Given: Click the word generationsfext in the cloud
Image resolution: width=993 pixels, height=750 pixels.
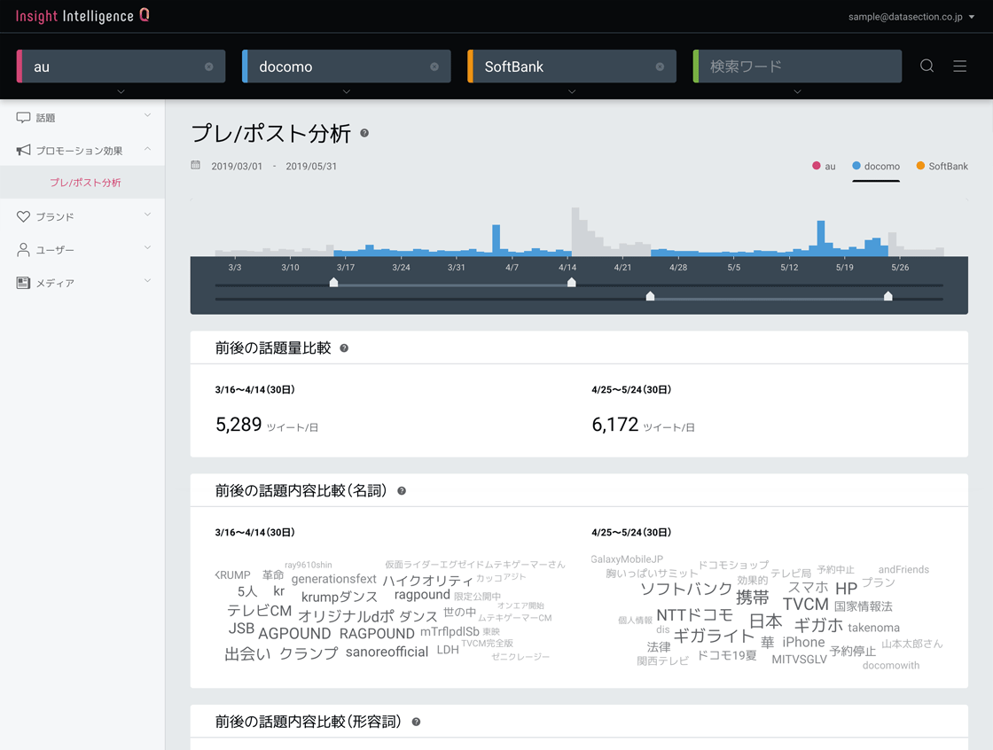Looking at the screenshot, I should [333, 579].
